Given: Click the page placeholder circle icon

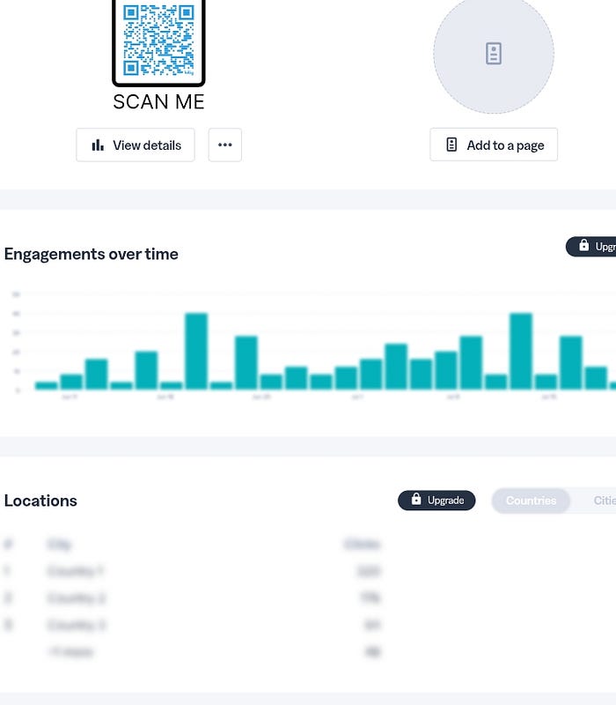Looking at the screenshot, I should click(x=494, y=54).
